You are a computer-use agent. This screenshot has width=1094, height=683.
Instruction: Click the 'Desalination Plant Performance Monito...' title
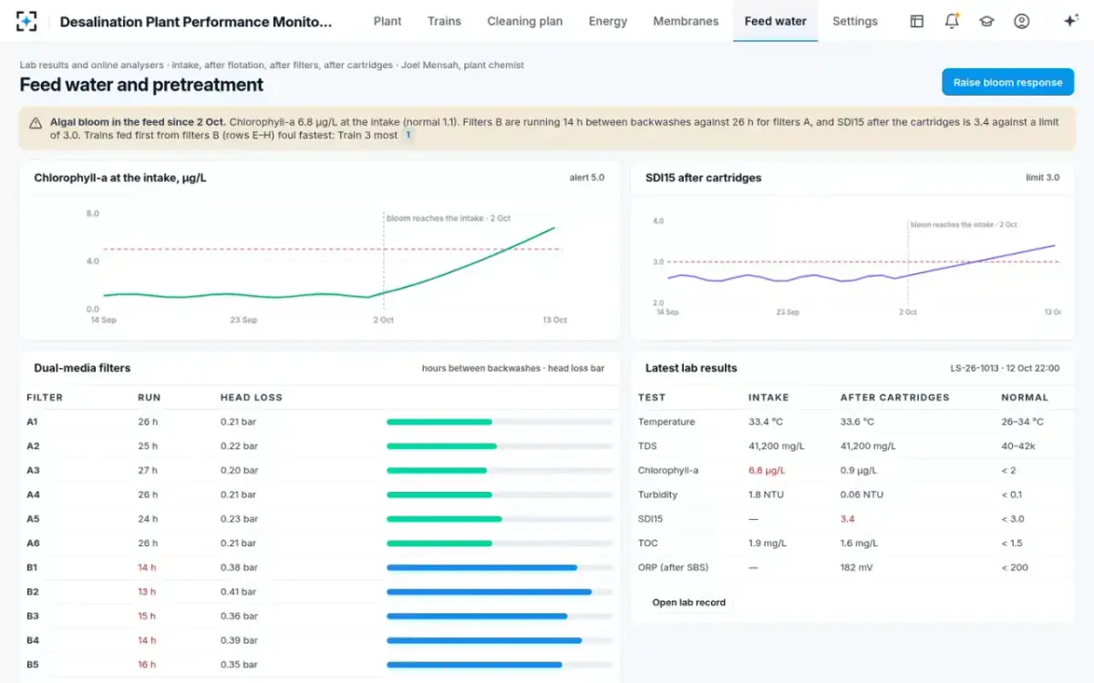pos(196,22)
